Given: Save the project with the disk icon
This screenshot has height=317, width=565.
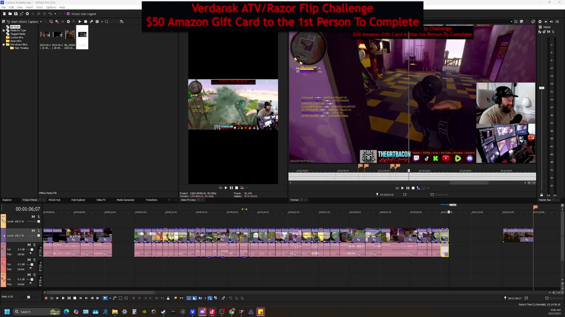Looking at the screenshot, I should (x=16, y=14).
